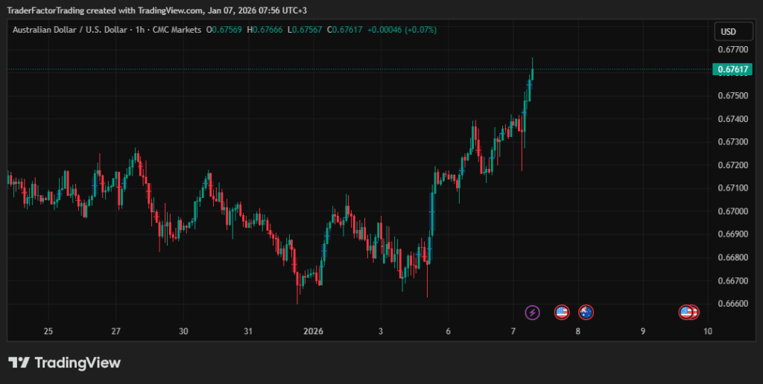763x384 pixels.
Task: Click the change value +0.00046 (+0.07%)
Action: 402,30
